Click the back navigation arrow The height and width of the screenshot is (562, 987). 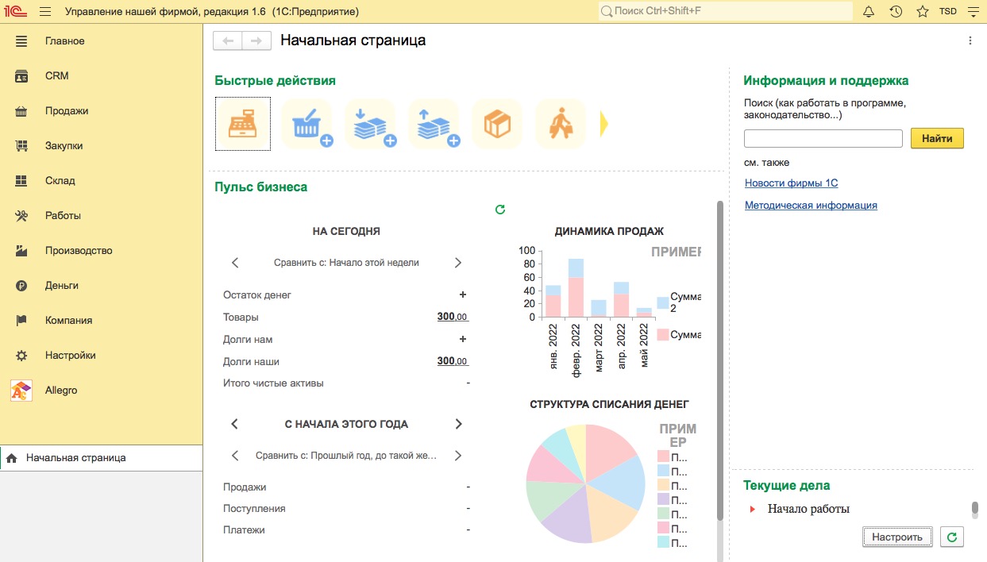click(x=228, y=40)
